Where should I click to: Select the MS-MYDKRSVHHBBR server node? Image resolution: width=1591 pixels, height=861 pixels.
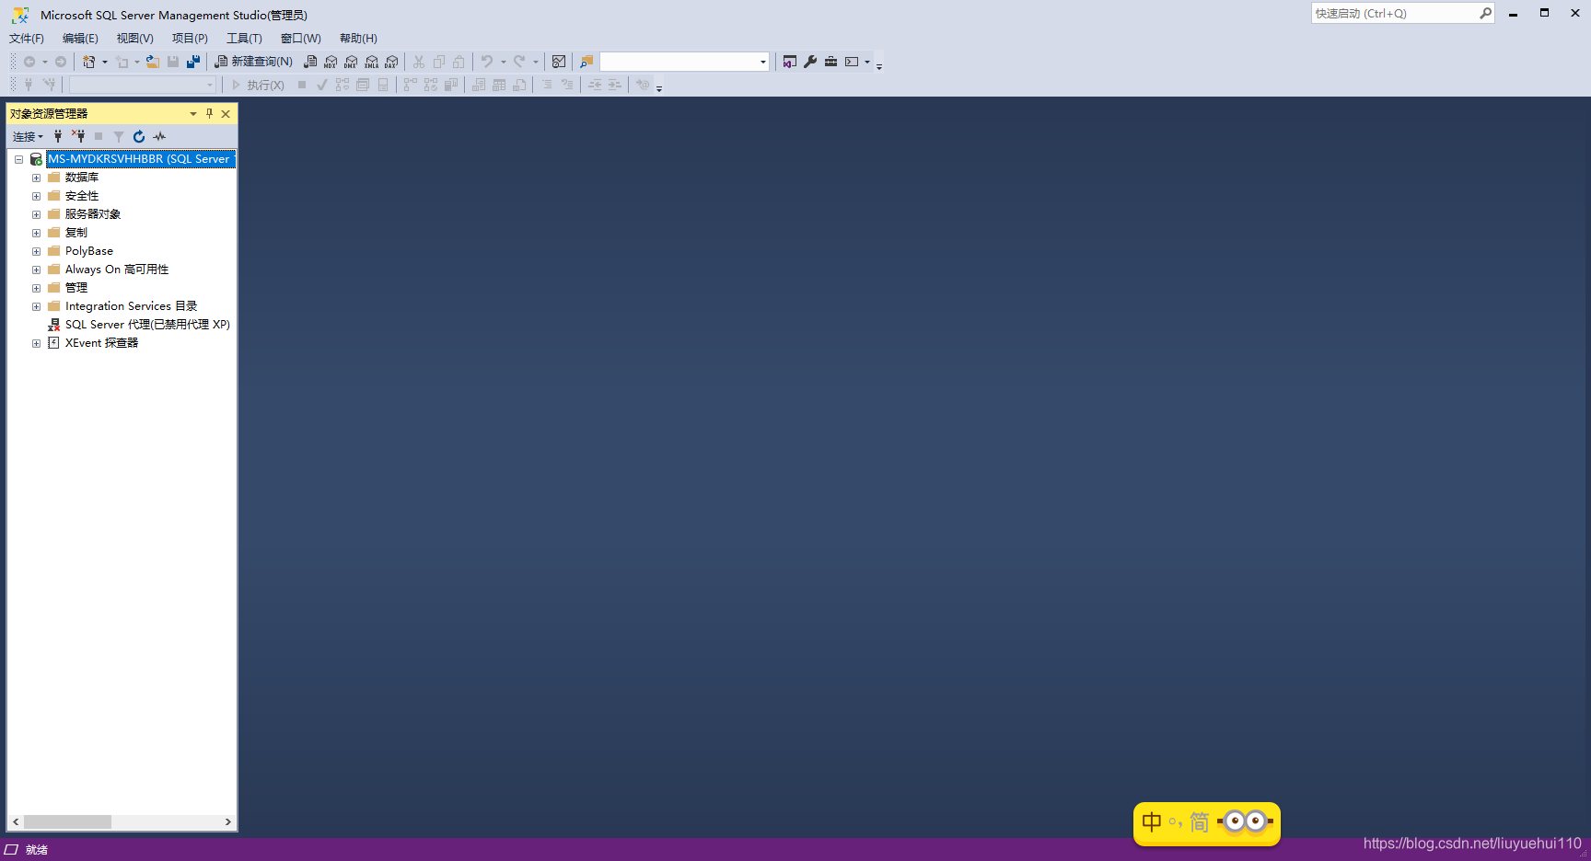[x=141, y=159]
